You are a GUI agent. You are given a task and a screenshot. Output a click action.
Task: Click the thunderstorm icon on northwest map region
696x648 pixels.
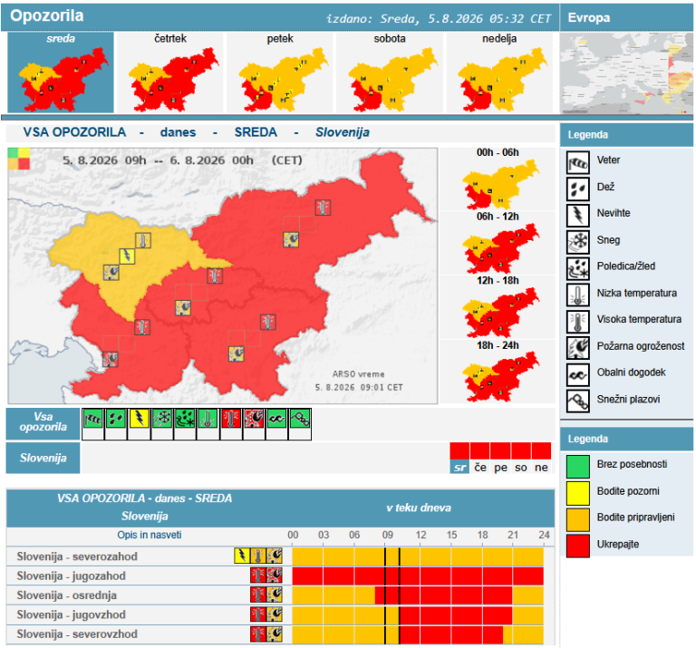click(127, 256)
